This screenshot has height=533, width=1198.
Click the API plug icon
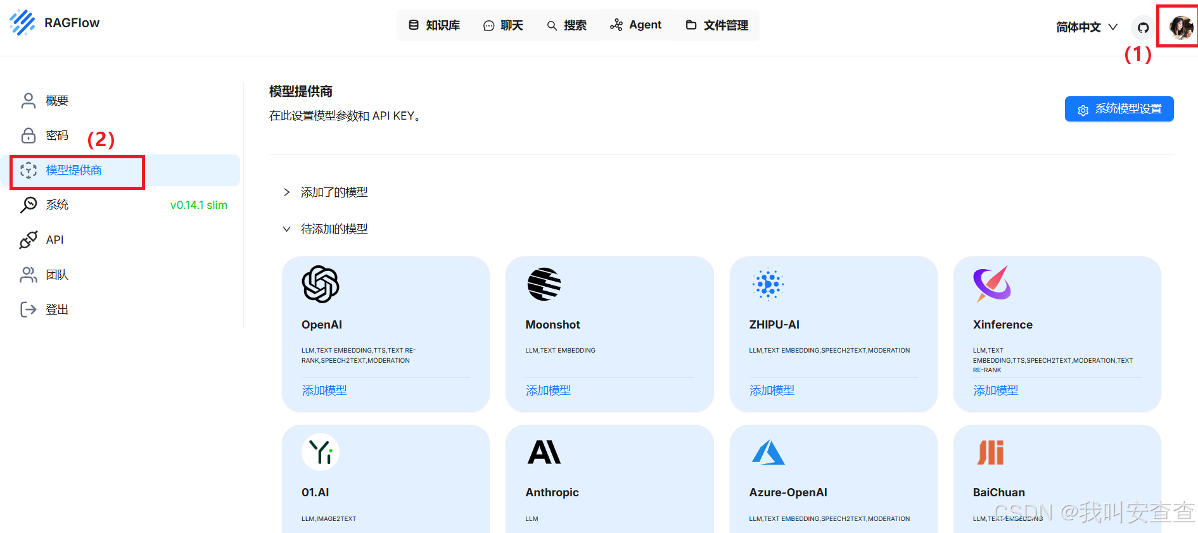[29, 240]
